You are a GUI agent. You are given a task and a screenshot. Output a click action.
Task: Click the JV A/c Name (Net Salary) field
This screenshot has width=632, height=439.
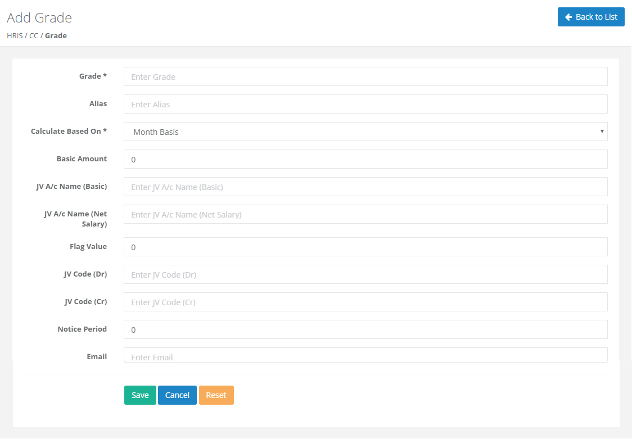(365, 214)
